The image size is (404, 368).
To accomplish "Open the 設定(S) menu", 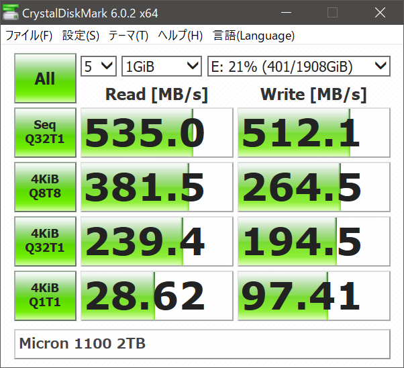I will tap(81, 36).
